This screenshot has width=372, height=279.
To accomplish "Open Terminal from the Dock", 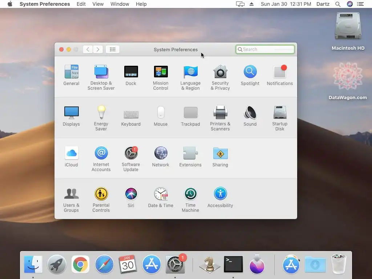I will point(233,264).
